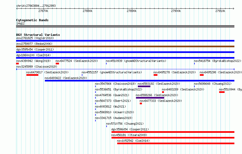Click nsv6495298 (Sedlazeck2020) label
Screen dimensions: 242x154
(x=221, y=72)
